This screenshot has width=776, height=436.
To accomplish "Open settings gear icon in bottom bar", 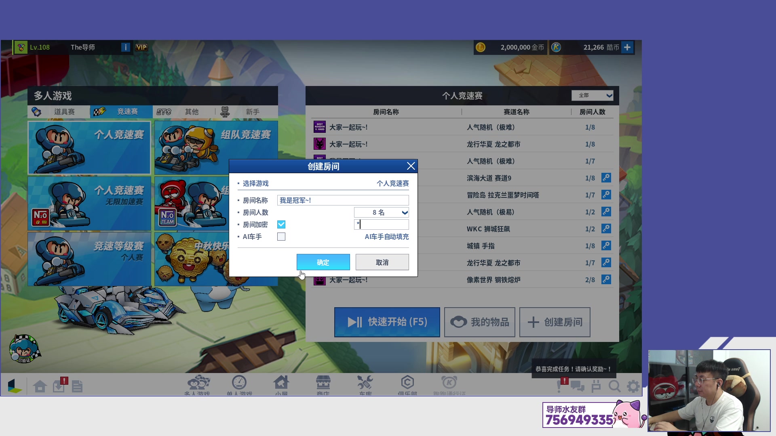I will (x=633, y=386).
